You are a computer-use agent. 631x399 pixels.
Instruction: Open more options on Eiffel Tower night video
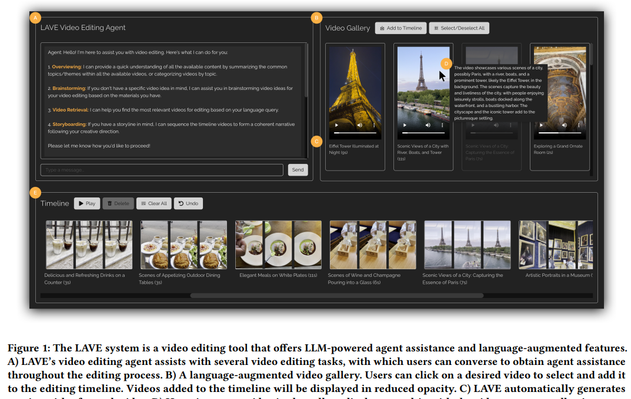pyautogui.click(x=374, y=125)
